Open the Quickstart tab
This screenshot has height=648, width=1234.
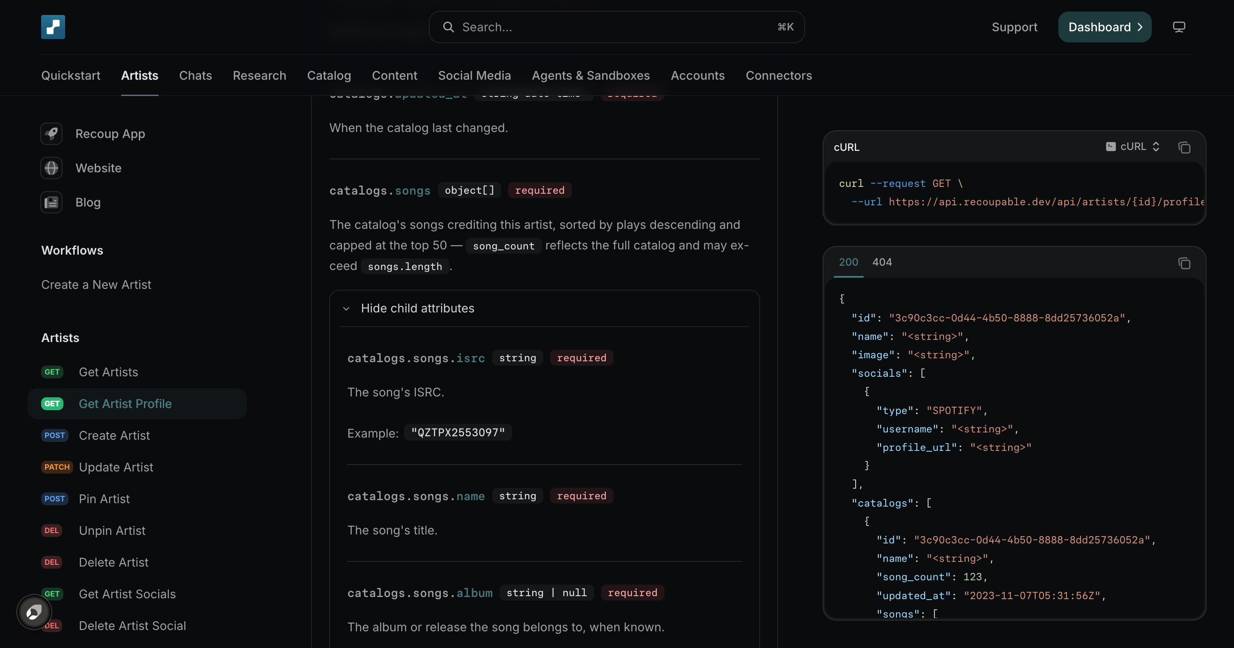[71, 76]
